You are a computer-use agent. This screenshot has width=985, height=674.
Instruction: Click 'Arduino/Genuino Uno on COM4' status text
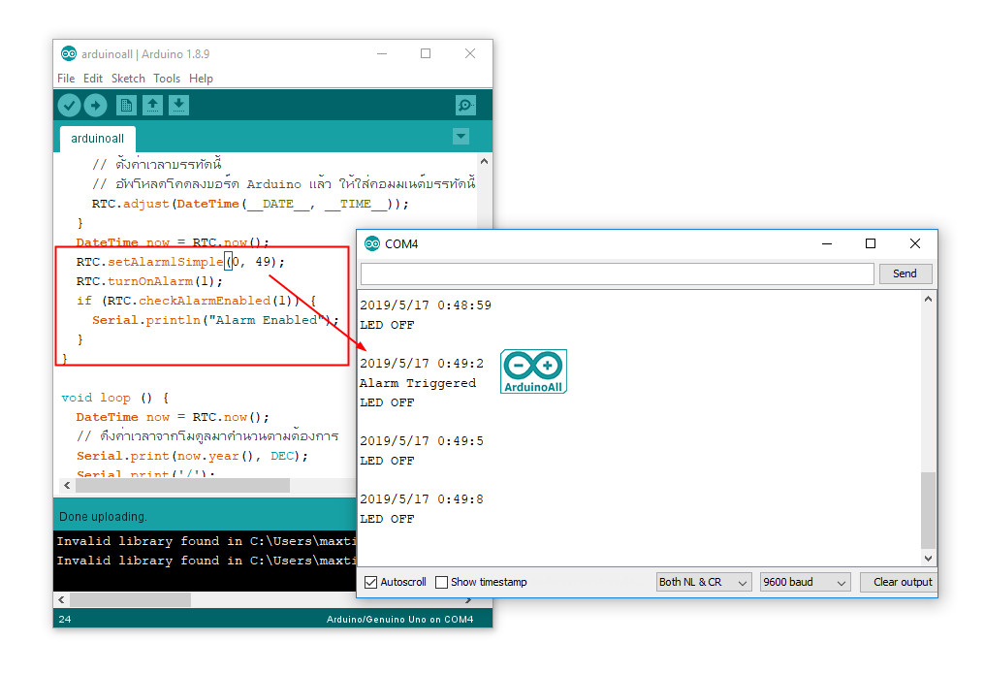coord(400,620)
